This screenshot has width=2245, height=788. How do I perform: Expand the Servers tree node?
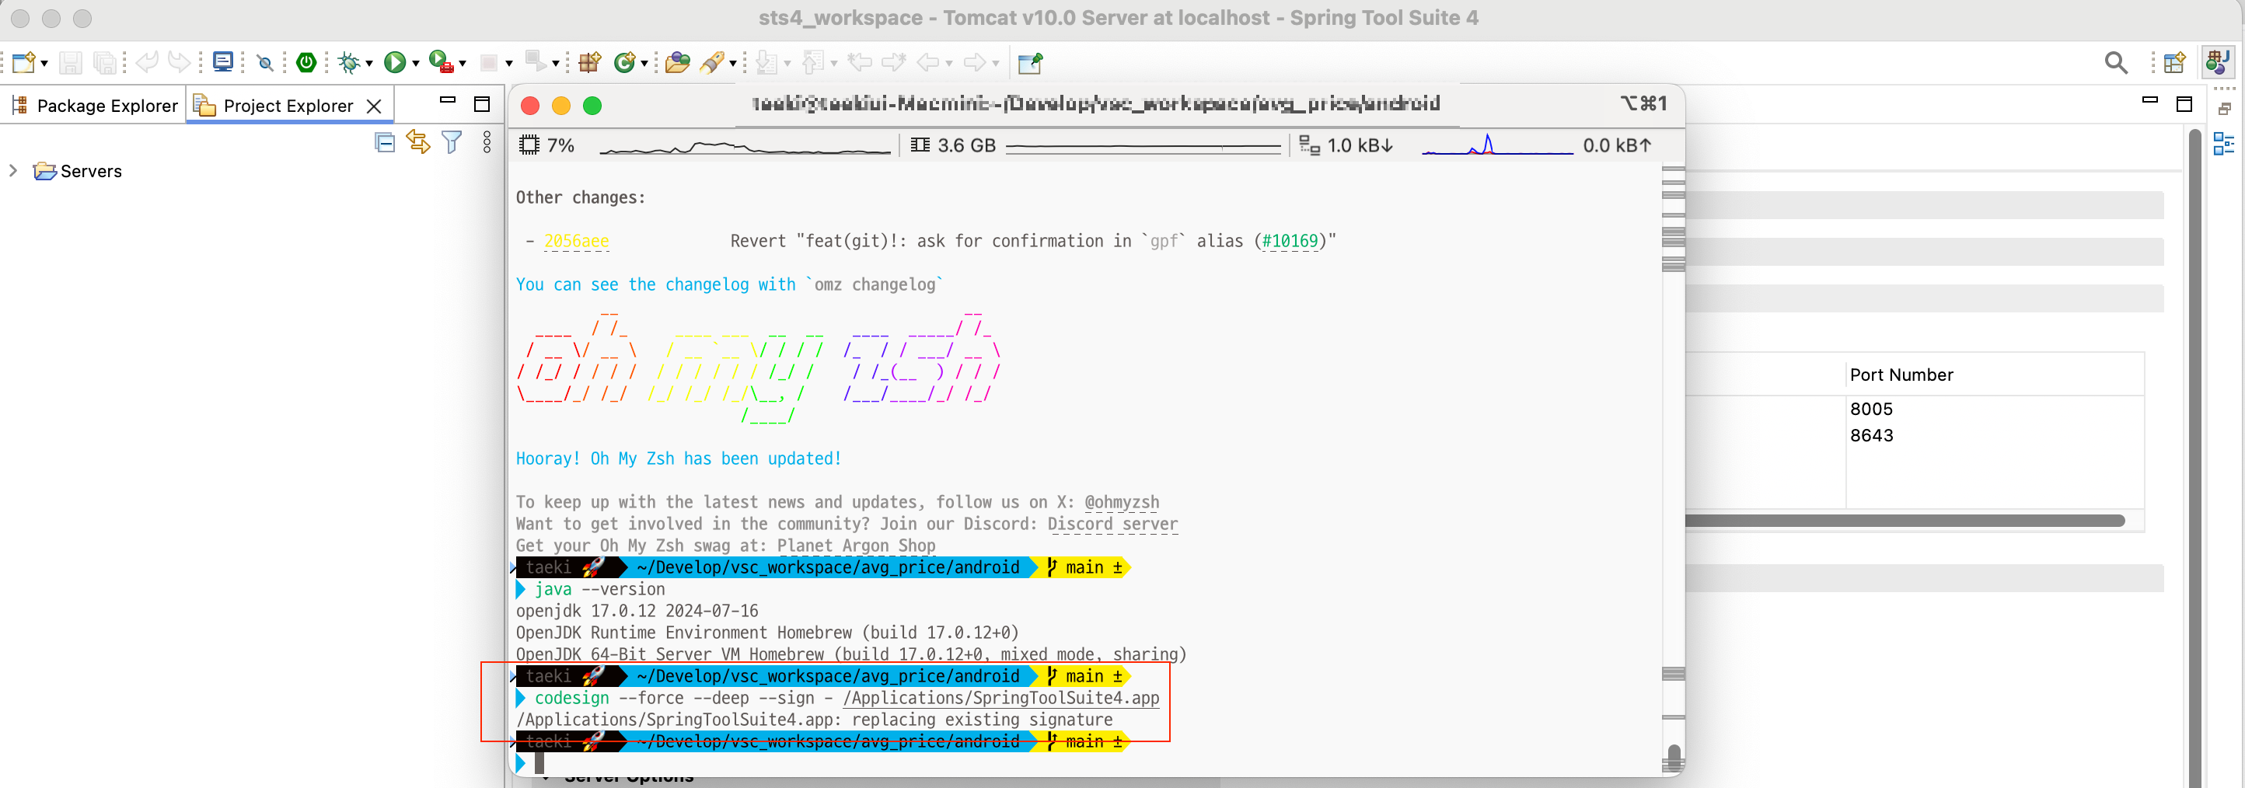click(13, 171)
